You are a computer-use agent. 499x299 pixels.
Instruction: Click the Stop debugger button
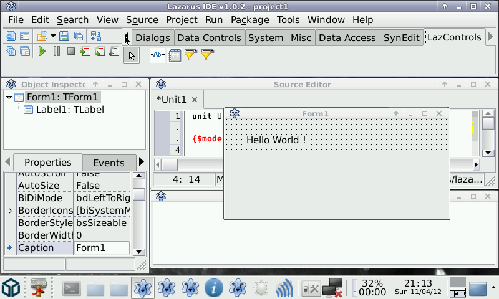coord(71,51)
